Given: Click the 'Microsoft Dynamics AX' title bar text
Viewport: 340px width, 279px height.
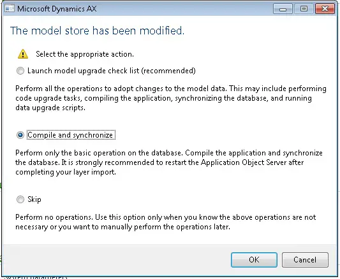Looking at the screenshot, I should coord(57,9).
